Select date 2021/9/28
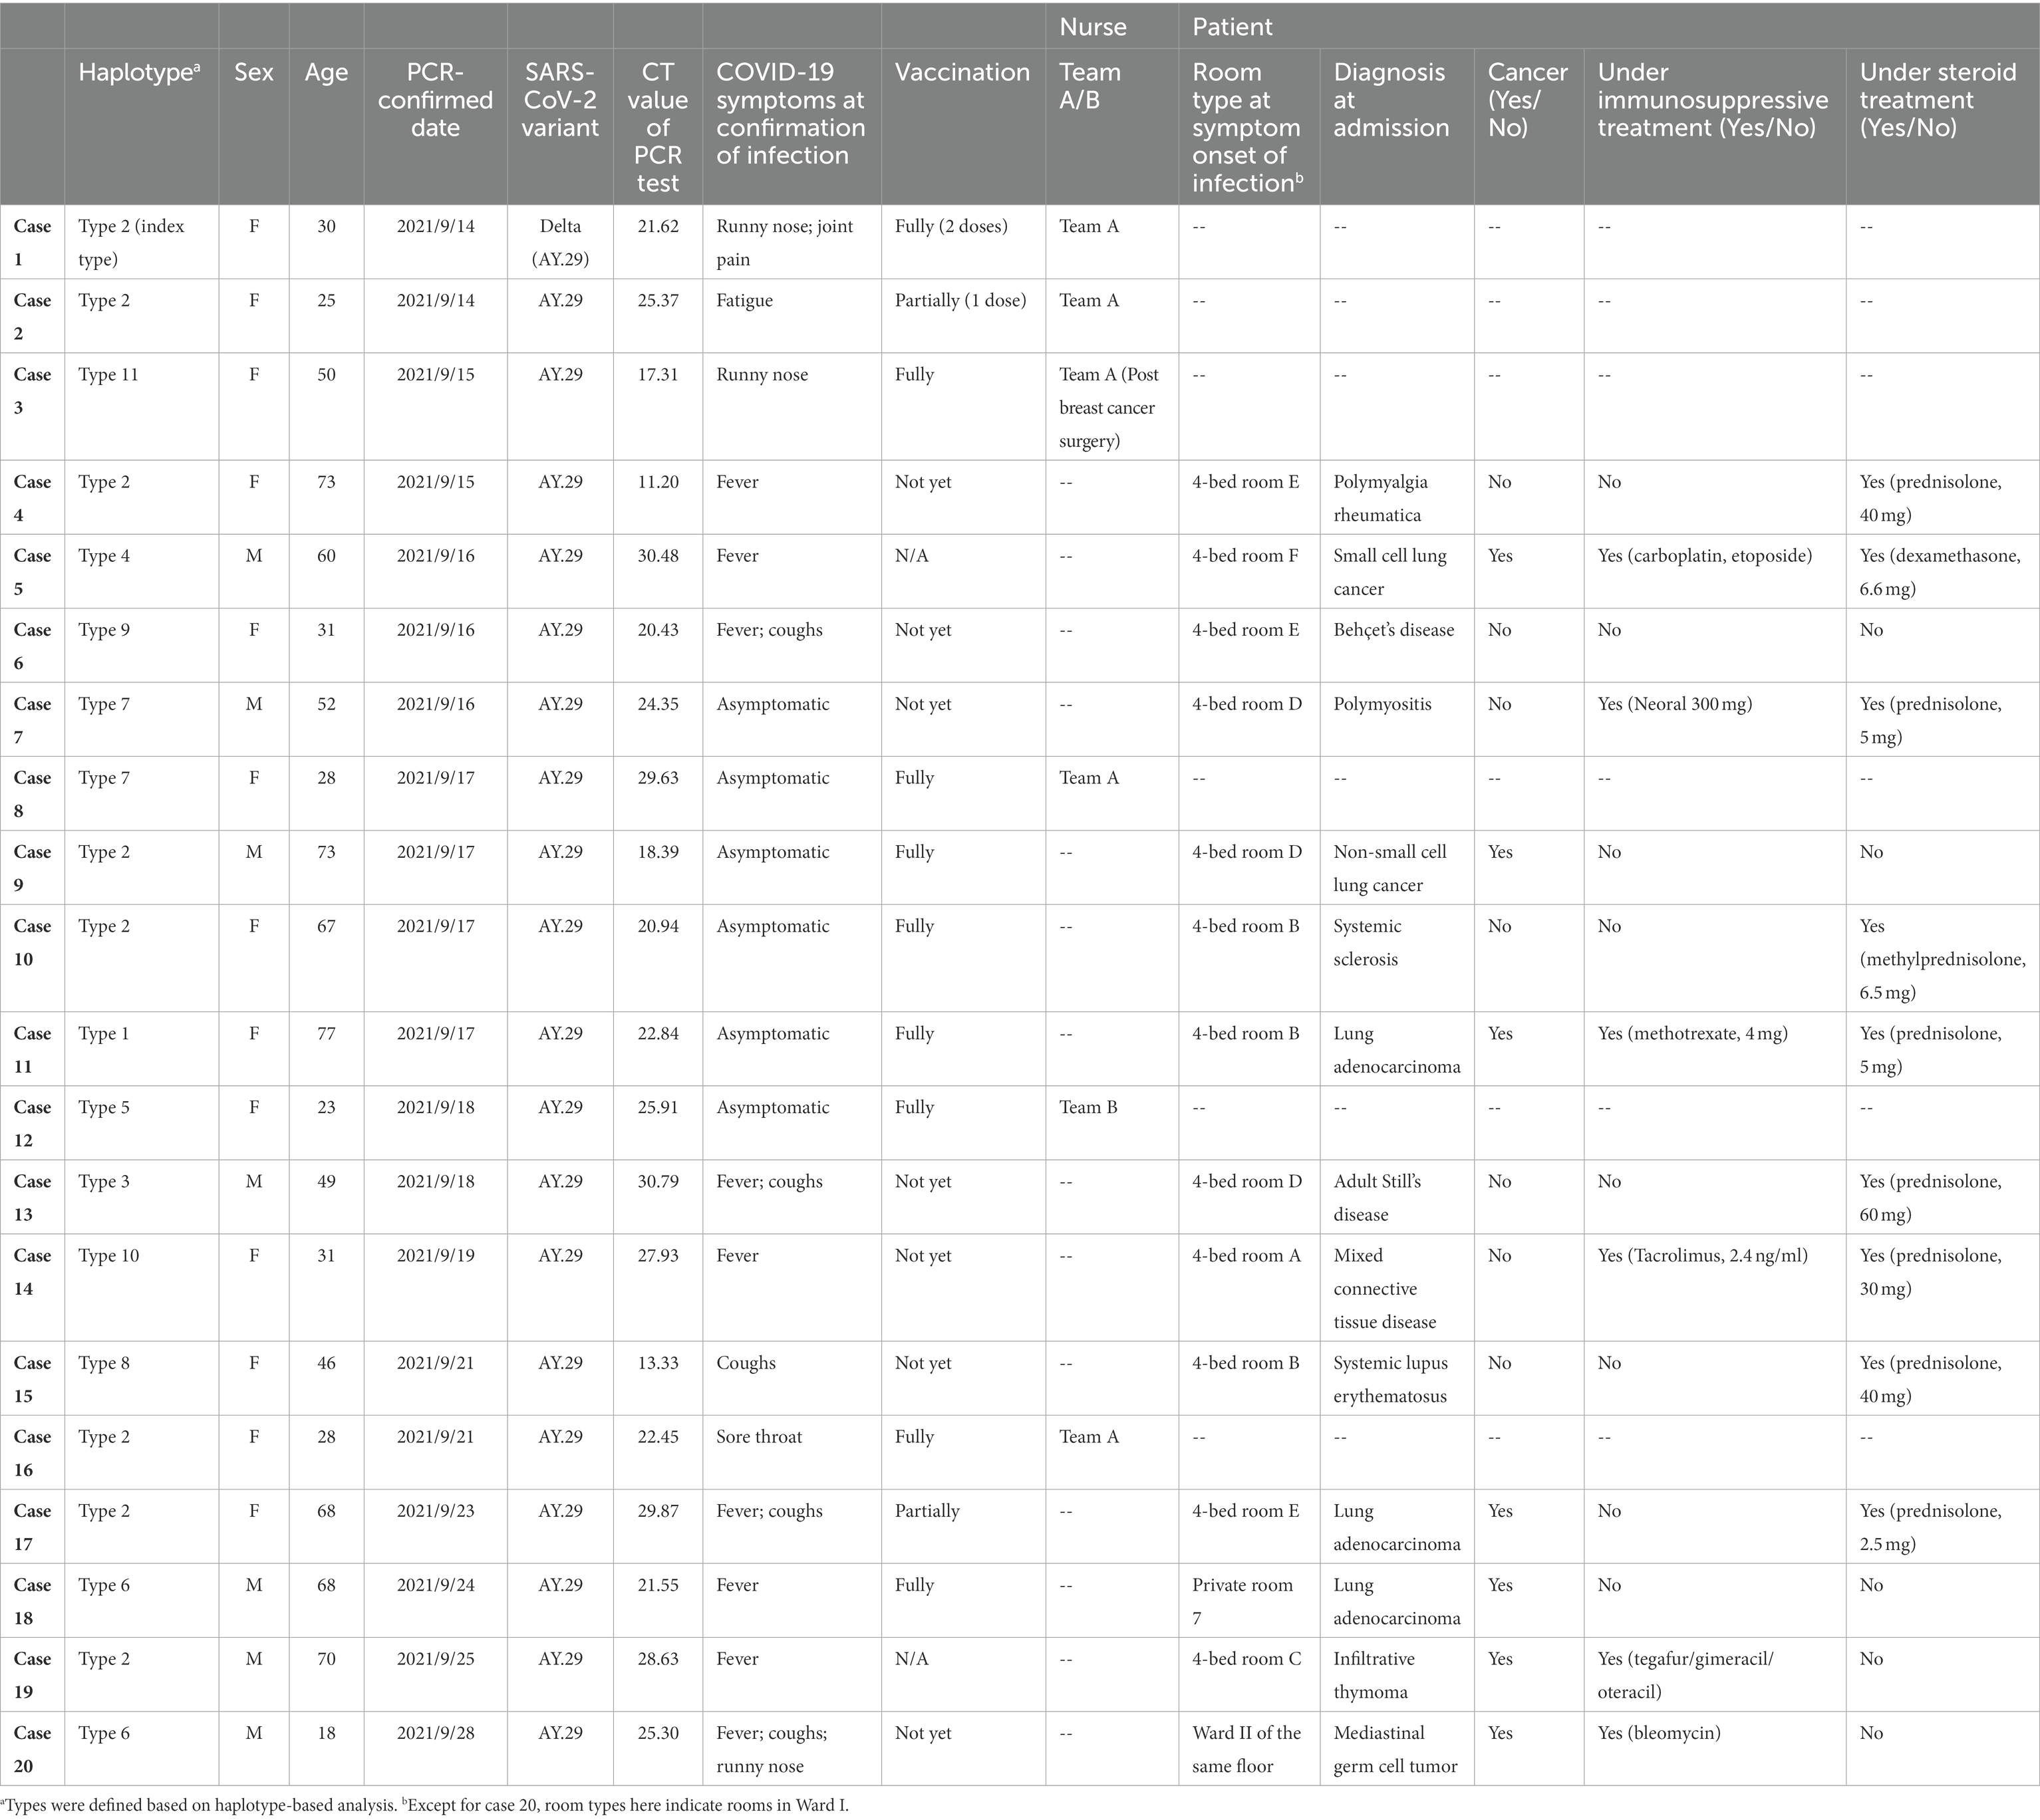 click(435, 1733)
